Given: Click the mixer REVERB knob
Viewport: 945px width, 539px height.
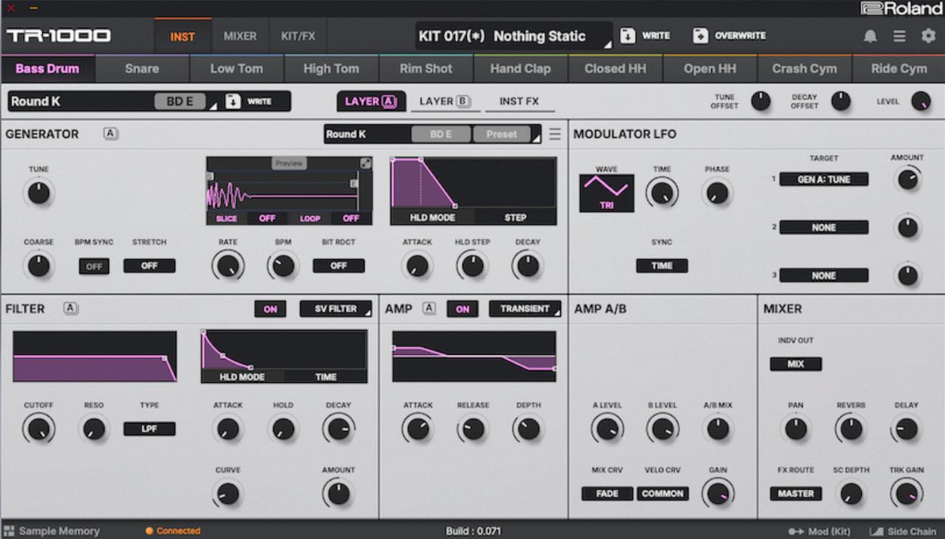Looking at the screenshot, I should tap(851, 428).
